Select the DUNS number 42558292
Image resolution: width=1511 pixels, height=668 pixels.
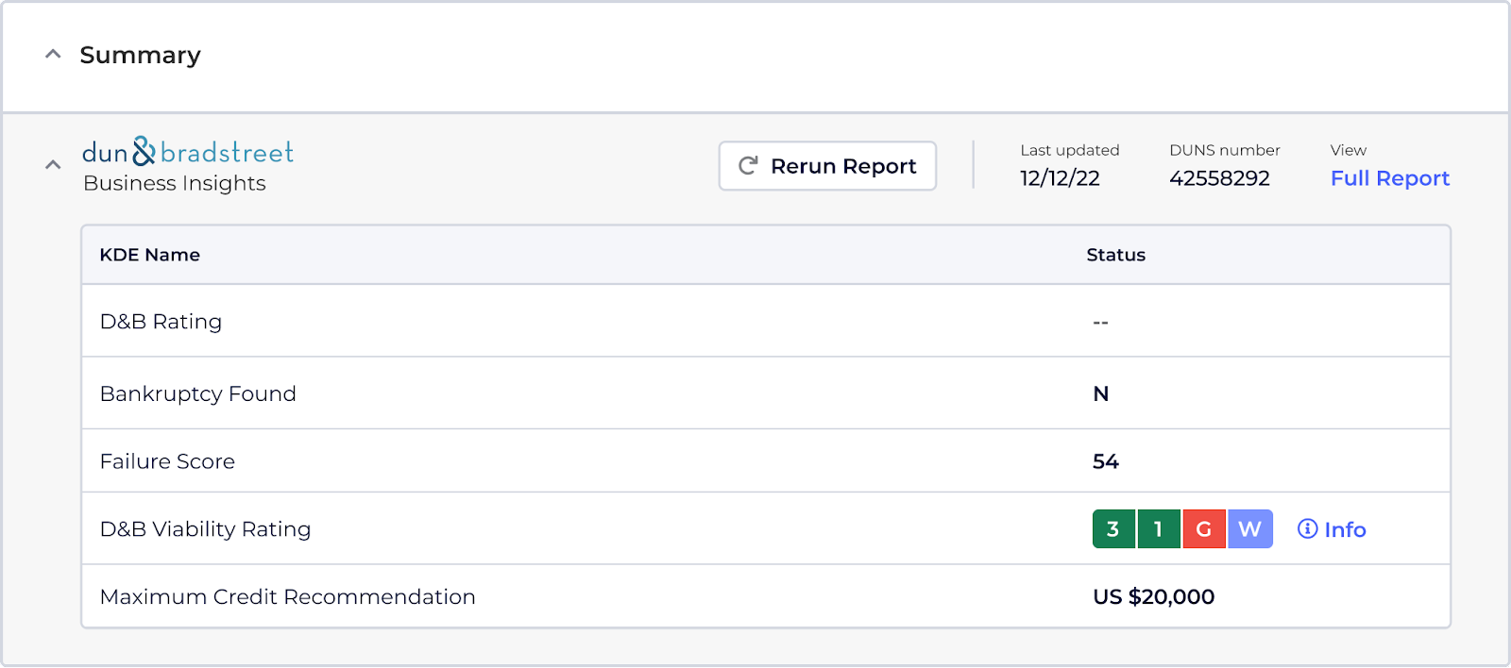coord(1219,178)
